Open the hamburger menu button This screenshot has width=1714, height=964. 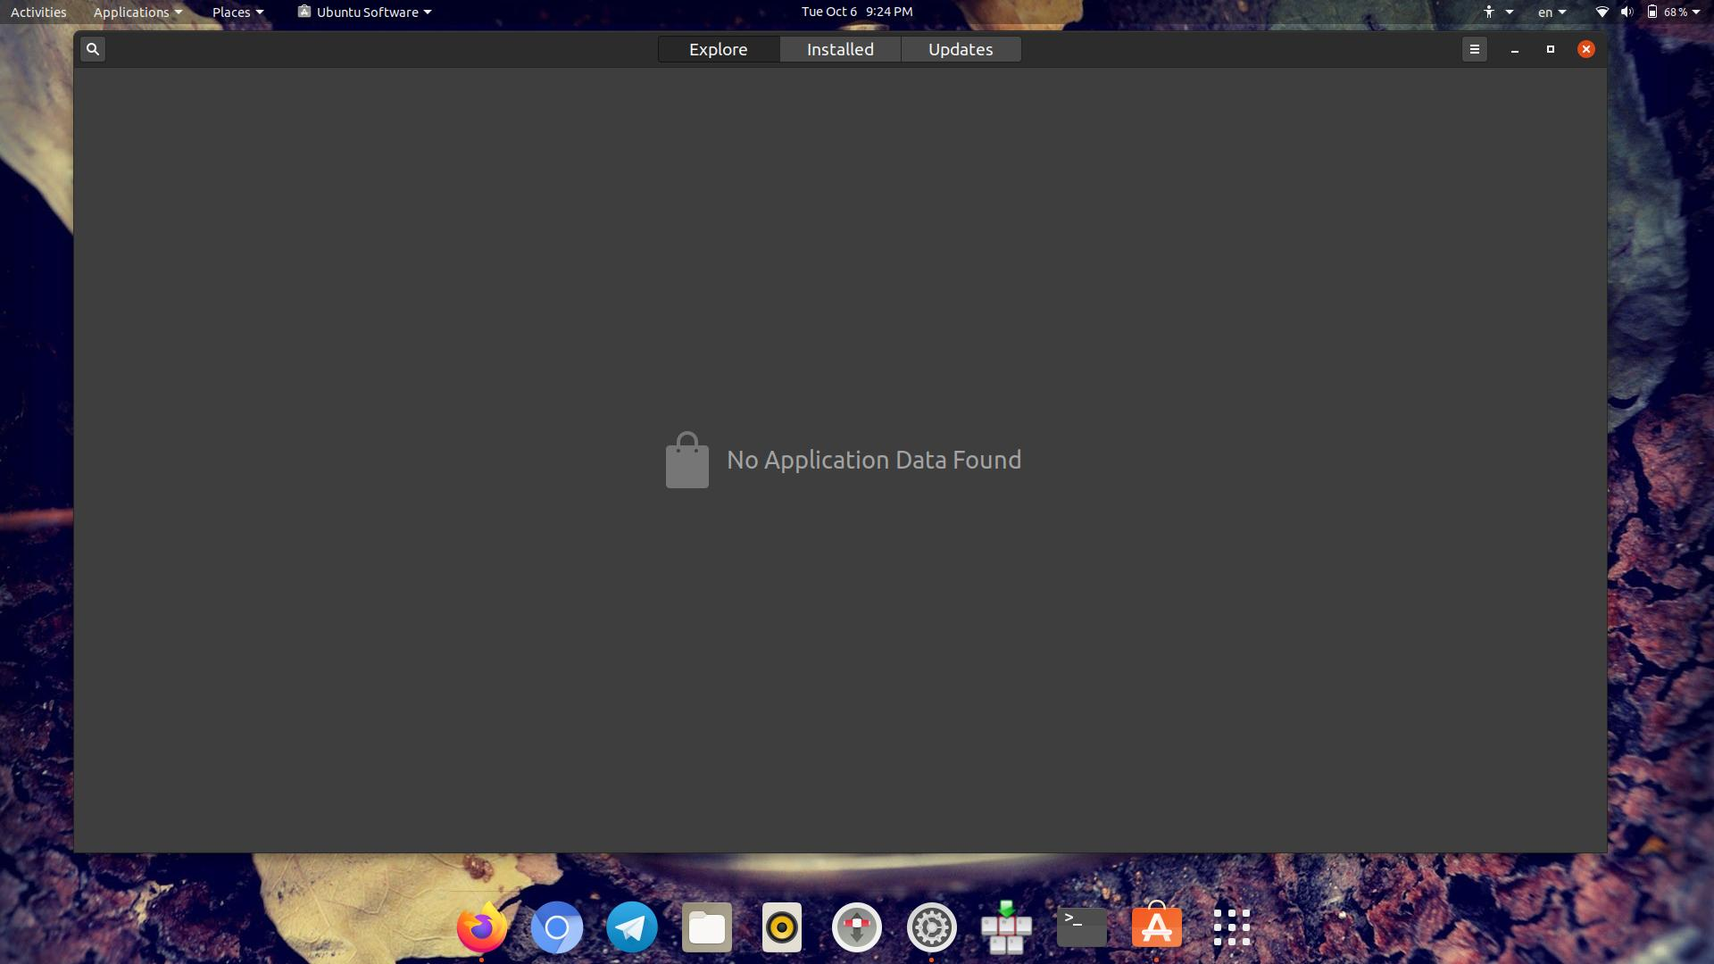pyautogui.click(x=1474, y=49)
